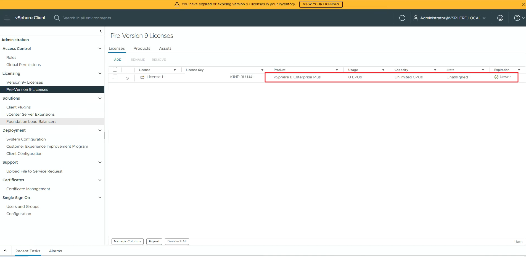This screenshot has width=526, height=257.
Task: Open Global Permissions page
Action: 23,65
